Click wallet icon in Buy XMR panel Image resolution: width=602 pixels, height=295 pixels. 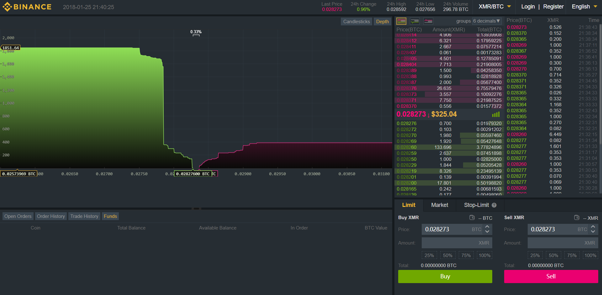pos(472,218)
